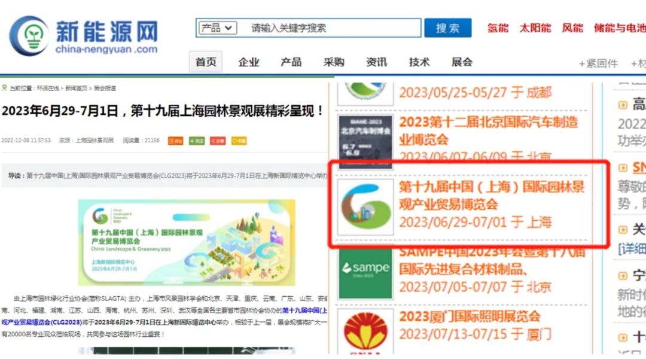
Task: Click the date text 2023/07/05-07/07 于 北京
Action: pos(475,287)
